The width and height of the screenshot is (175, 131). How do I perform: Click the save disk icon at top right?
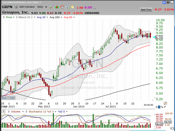pos(172,2)
